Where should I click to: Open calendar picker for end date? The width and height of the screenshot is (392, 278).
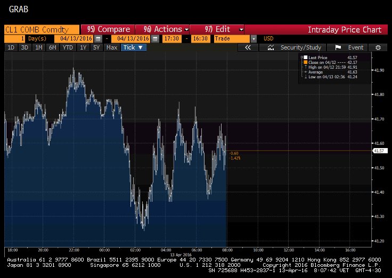click(155, 39)
